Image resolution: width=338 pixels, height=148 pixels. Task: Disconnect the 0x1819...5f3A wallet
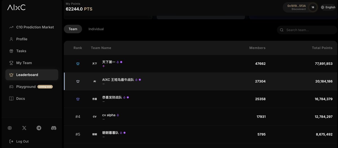tap(299, 9)
